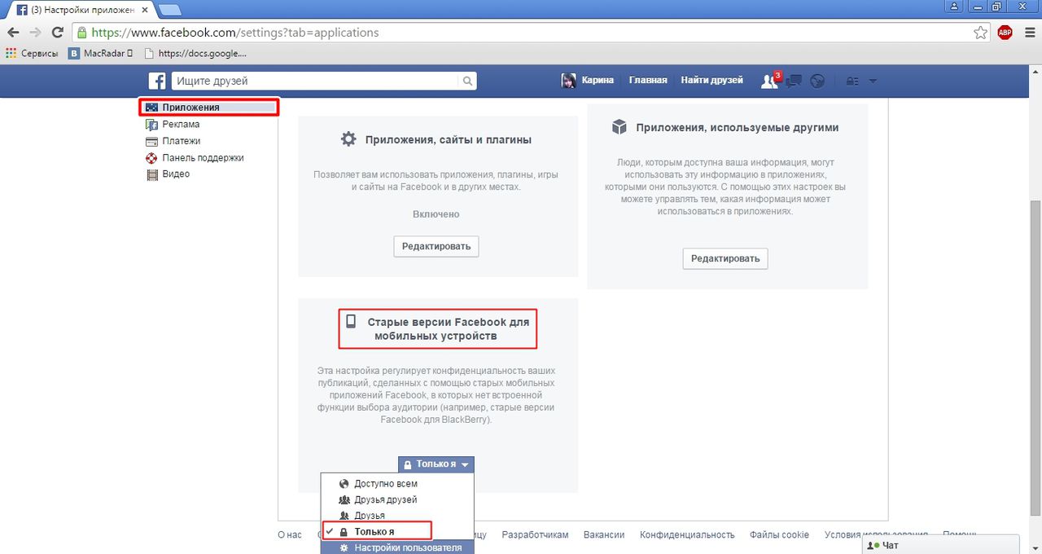This screenshot has height=554, width=1042.
Task: Open Найти друзей link
Action: pyautogui.click(x=711, y=80)
